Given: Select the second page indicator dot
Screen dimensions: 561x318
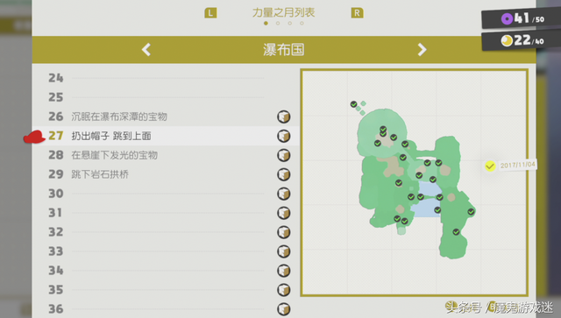Looking at the screenshot, I should click(x=278, y=24).
